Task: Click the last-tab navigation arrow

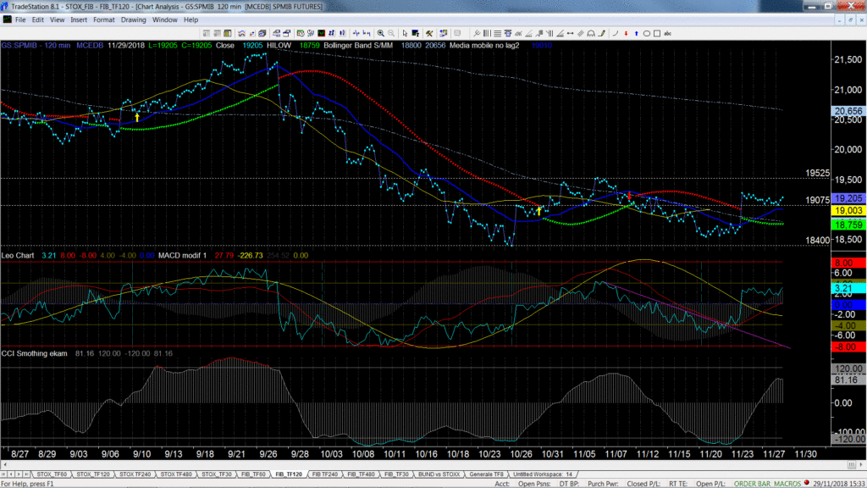Action: 26,474
